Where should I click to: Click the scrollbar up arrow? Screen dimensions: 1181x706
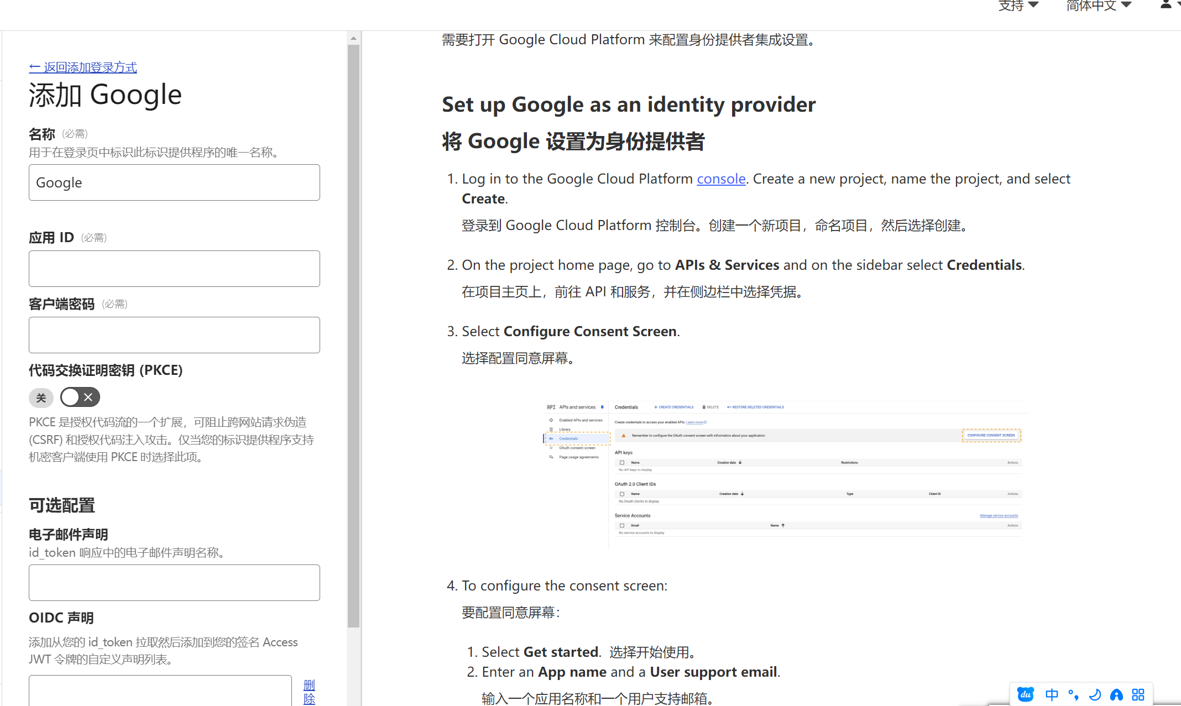coord(353,38)
